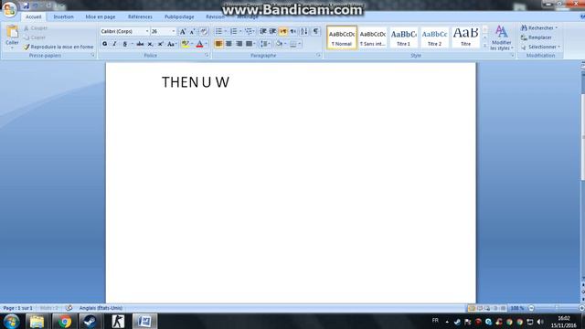Screen dimensions: 585x329
Task: Apply Sans interligne style
Action: point(372,37)
